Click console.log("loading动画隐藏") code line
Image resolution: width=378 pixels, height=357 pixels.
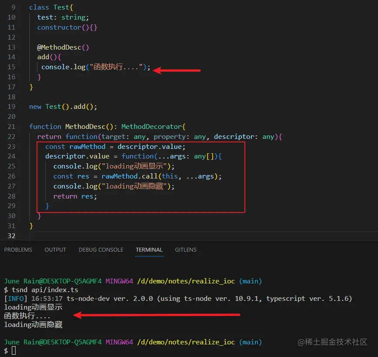click(114, 186)
